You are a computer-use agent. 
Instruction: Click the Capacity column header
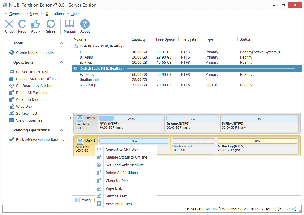click(x=138, y=39)
